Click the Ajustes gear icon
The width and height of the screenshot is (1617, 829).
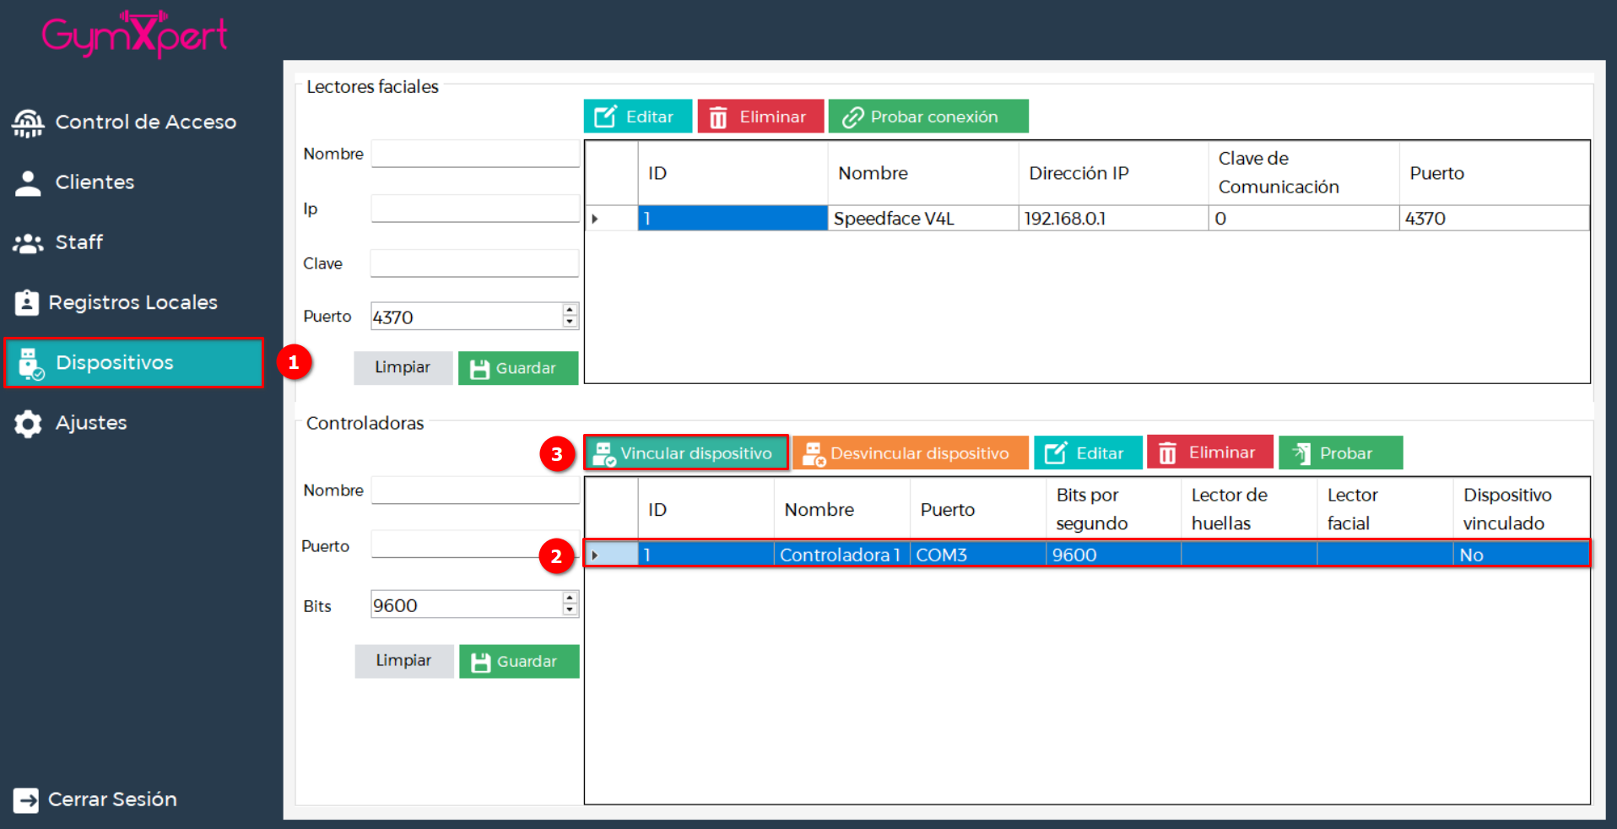coord(28,423)
